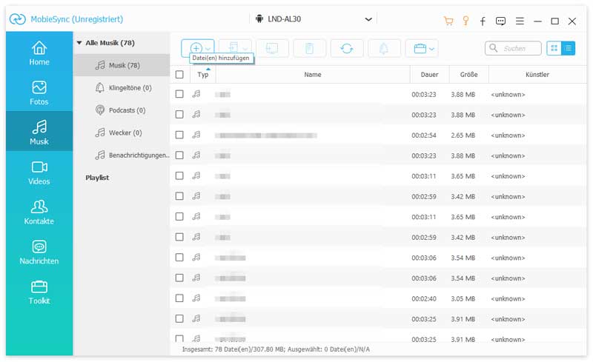The image size is (593, 362).
Task: Click the toolbox briefcase icon in toolbar
Action: point(420,48)
